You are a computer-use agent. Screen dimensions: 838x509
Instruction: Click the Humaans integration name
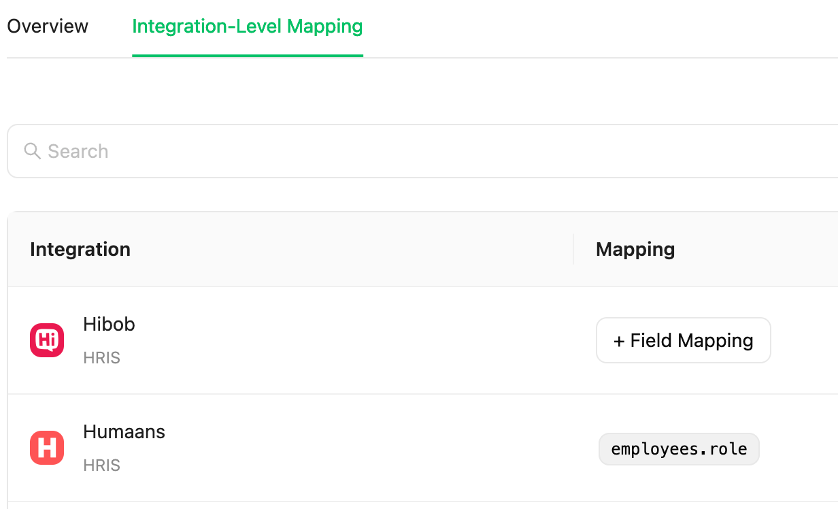[x=124, y=432]
